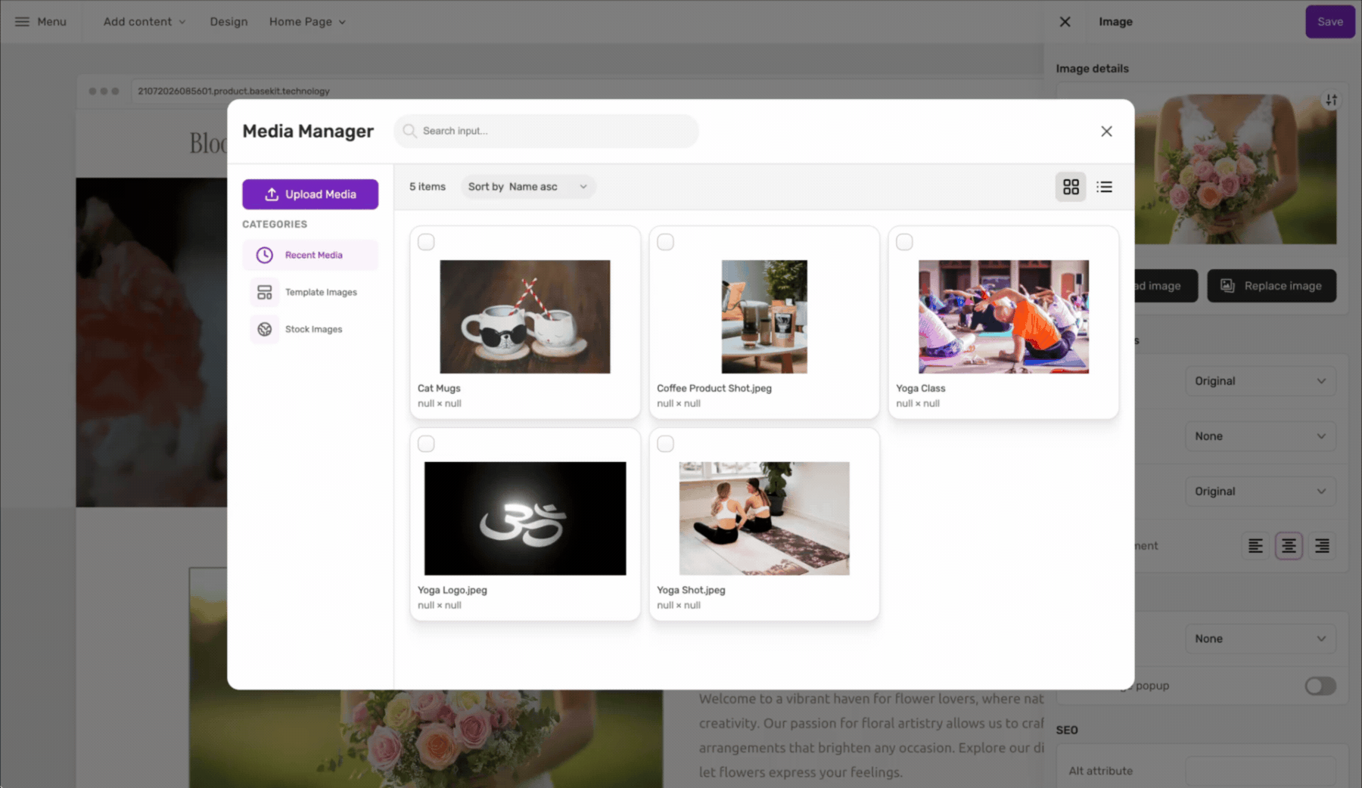Close the Image side panel

pyautogui.click(x=1065, y=22)
